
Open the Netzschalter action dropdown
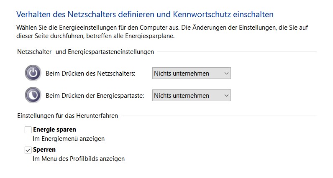pyautogui.click(x=191, y=74)
